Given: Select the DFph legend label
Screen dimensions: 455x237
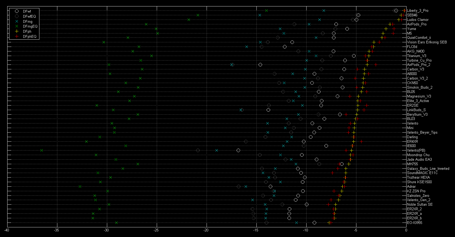Looking at the screenshot, I should 27,31.
